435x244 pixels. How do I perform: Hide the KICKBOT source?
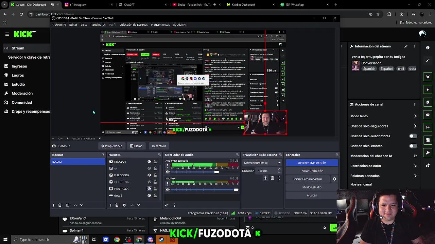(149, 162)
